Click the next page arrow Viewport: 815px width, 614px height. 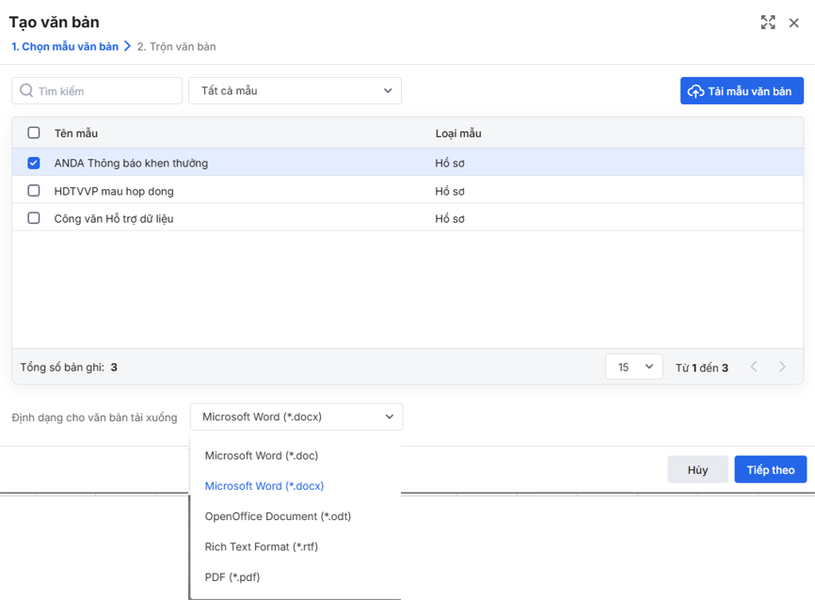coord(782,367)
